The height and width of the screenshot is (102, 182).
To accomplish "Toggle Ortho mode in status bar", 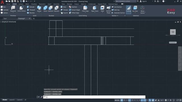I will click(x=130, y=100).
